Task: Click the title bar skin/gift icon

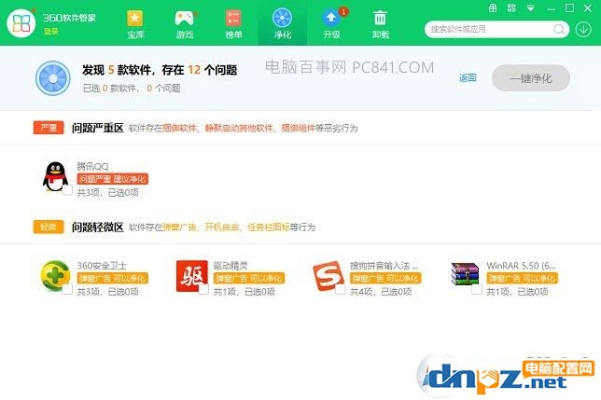Action: [x=493, y=8]
